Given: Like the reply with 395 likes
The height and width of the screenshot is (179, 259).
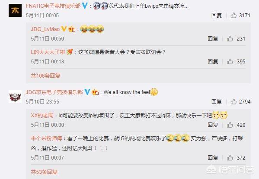Looking at the screenshot, I should [230, 62].
